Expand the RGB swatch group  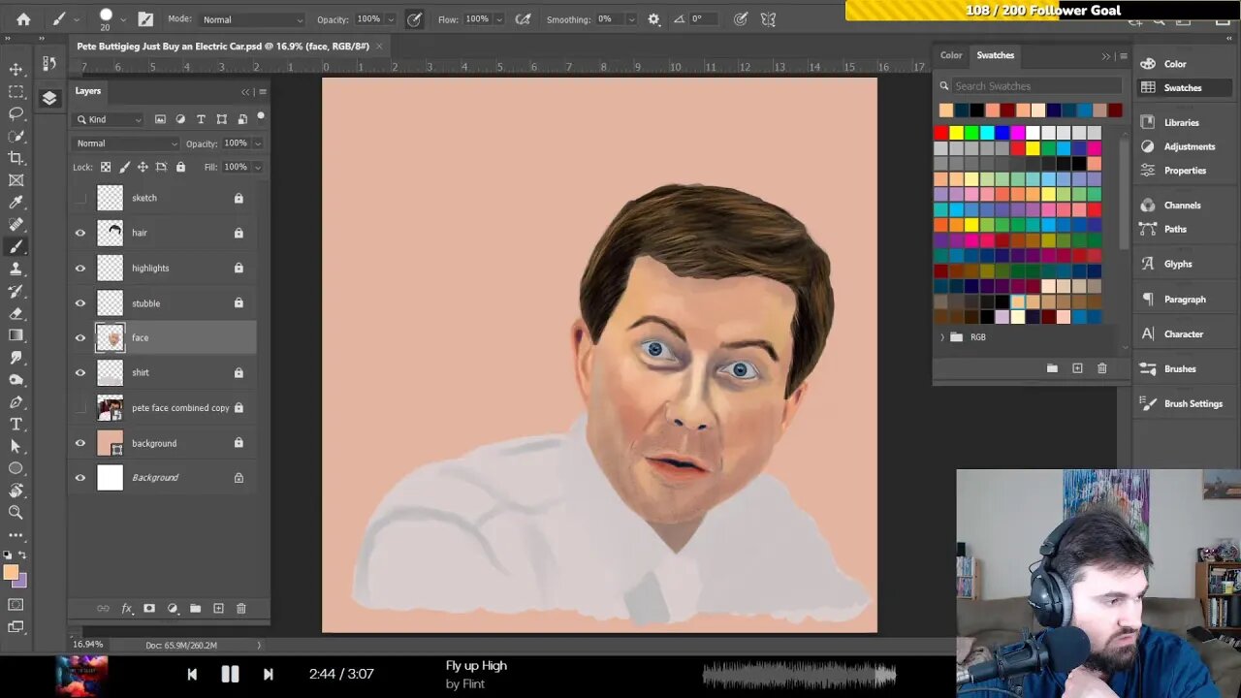pos(942,337)
